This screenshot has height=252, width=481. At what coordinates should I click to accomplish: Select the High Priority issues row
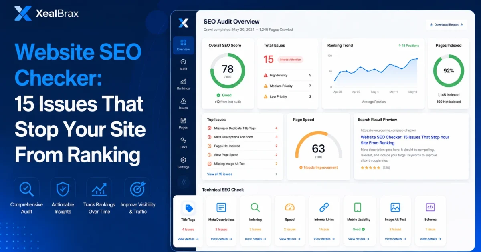point(287,75)
